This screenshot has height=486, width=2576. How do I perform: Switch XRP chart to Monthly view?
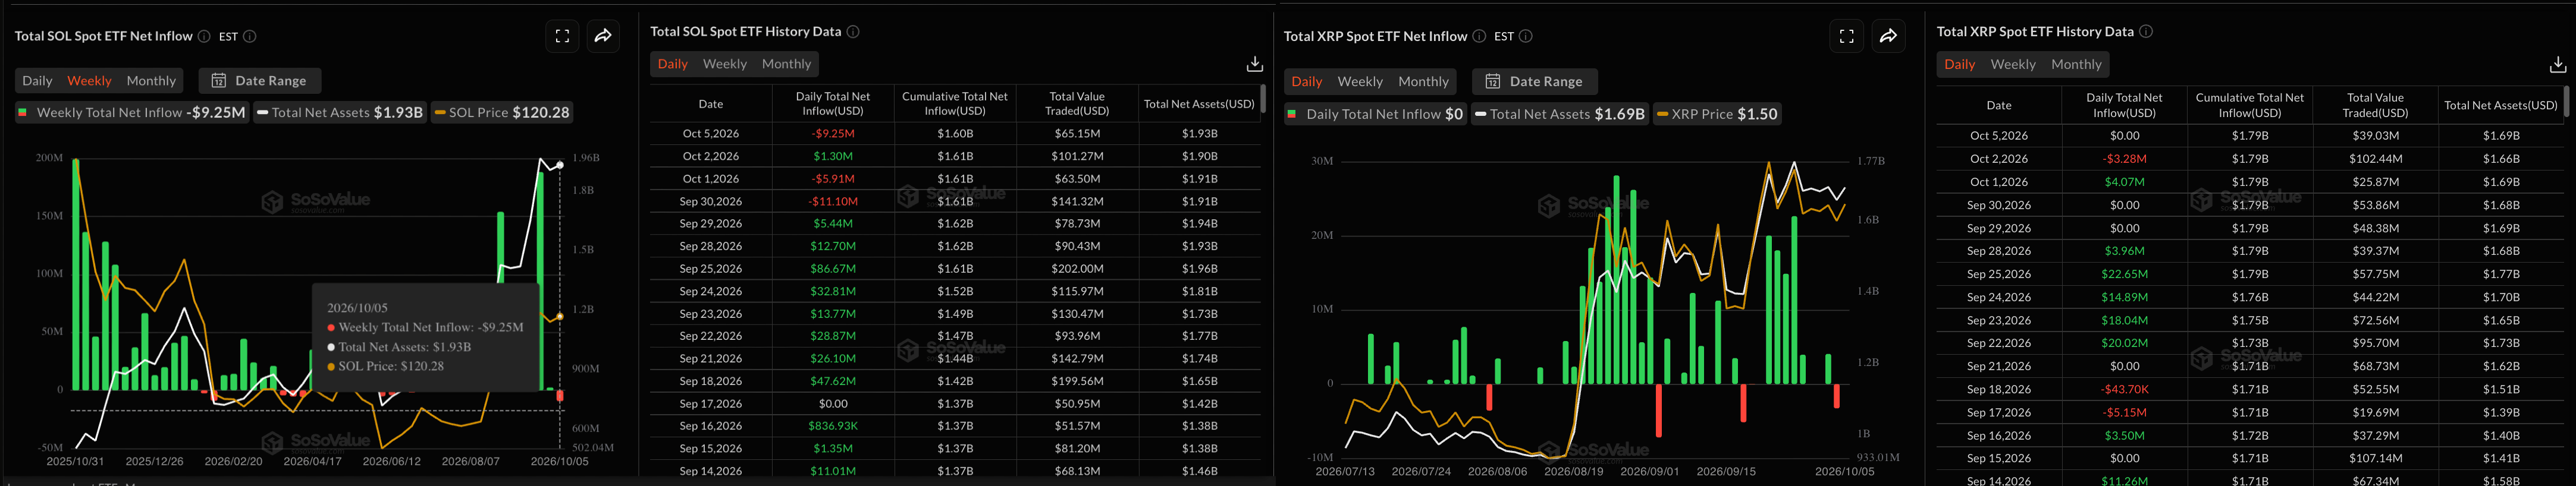click(x=1423, y=82)
